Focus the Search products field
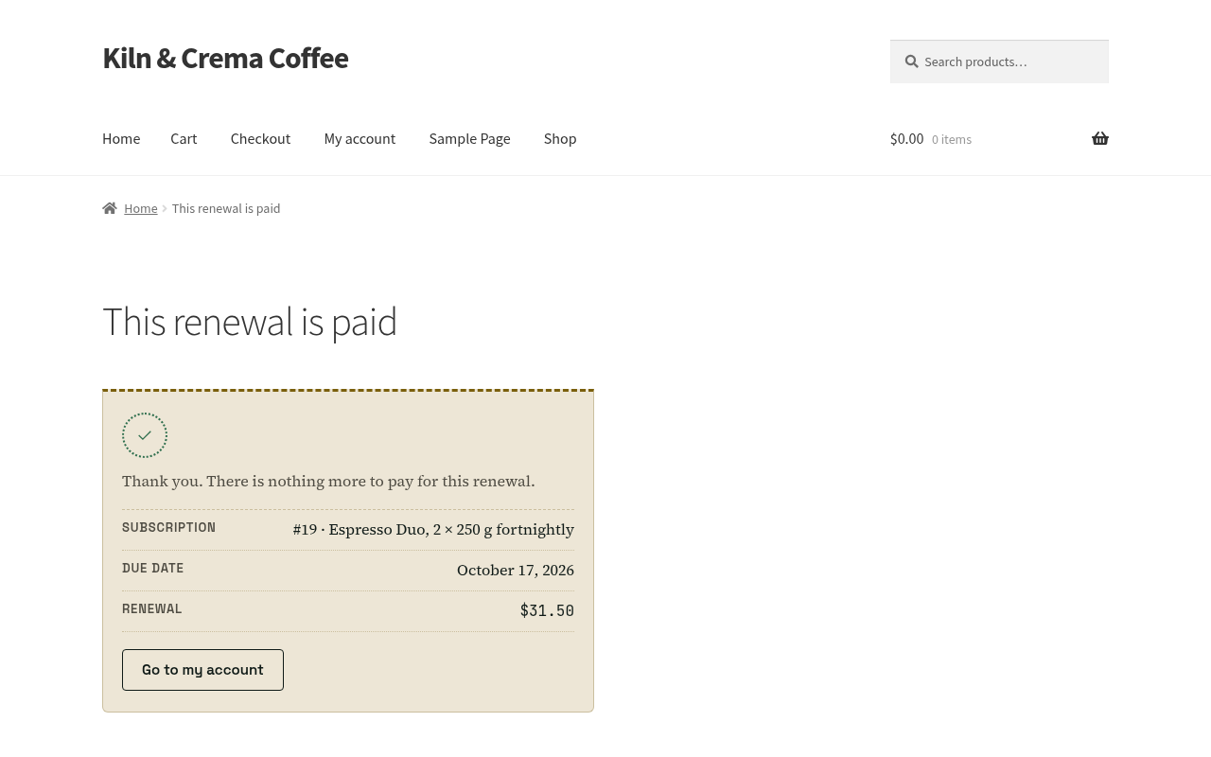This screenshot has height=757, width=1211. pos(999,62)
